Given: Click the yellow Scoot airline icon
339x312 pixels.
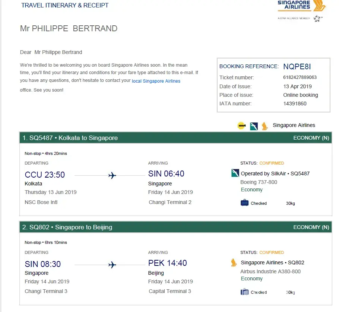Looking at the screenshot, I should [241, 126].
